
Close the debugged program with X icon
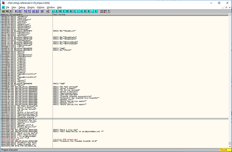tap(10, 11)
